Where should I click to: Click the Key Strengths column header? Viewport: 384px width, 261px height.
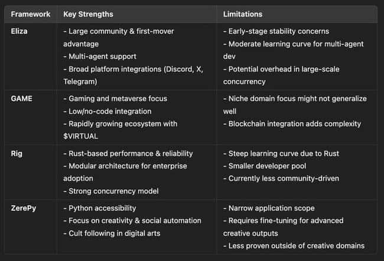tap(88, 14)
